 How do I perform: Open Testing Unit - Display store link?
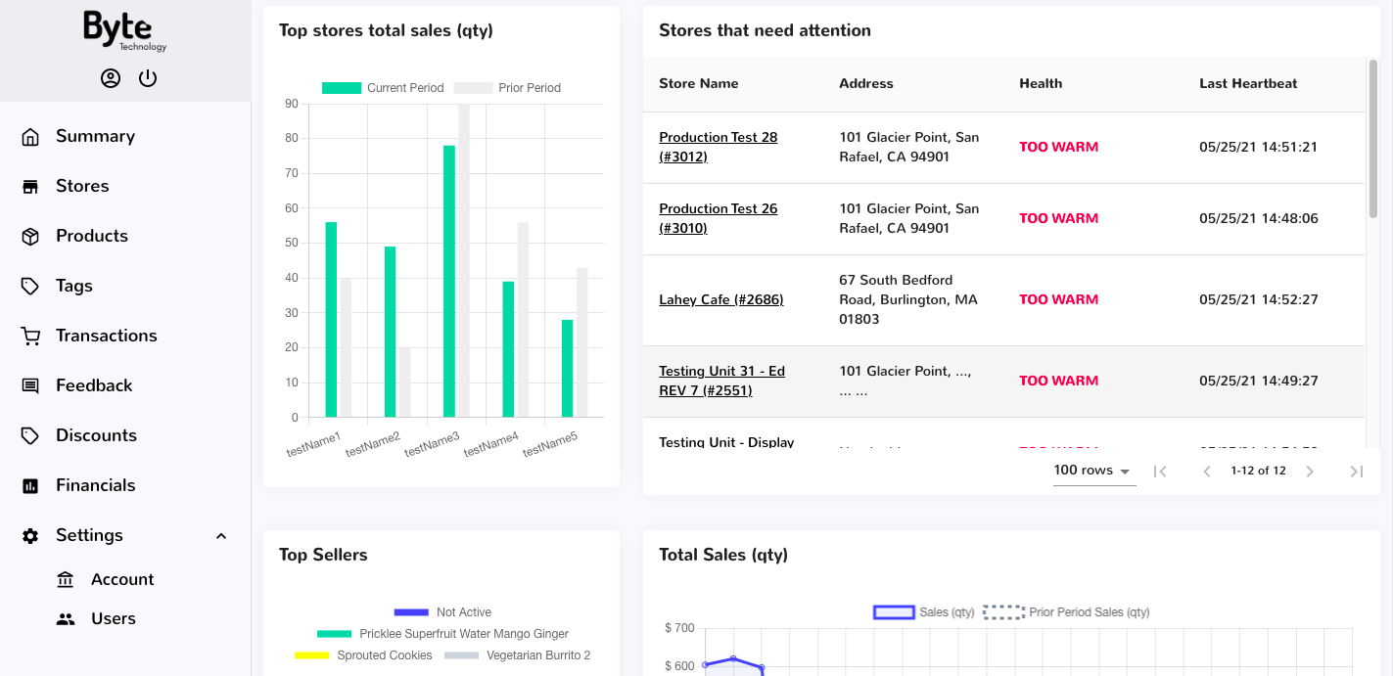pos(726,442)
